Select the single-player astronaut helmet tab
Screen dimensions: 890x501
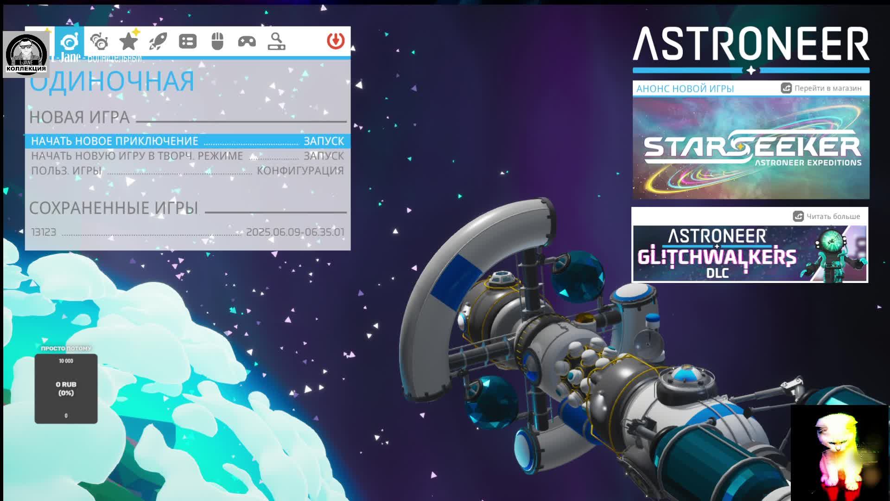(70, 42)
